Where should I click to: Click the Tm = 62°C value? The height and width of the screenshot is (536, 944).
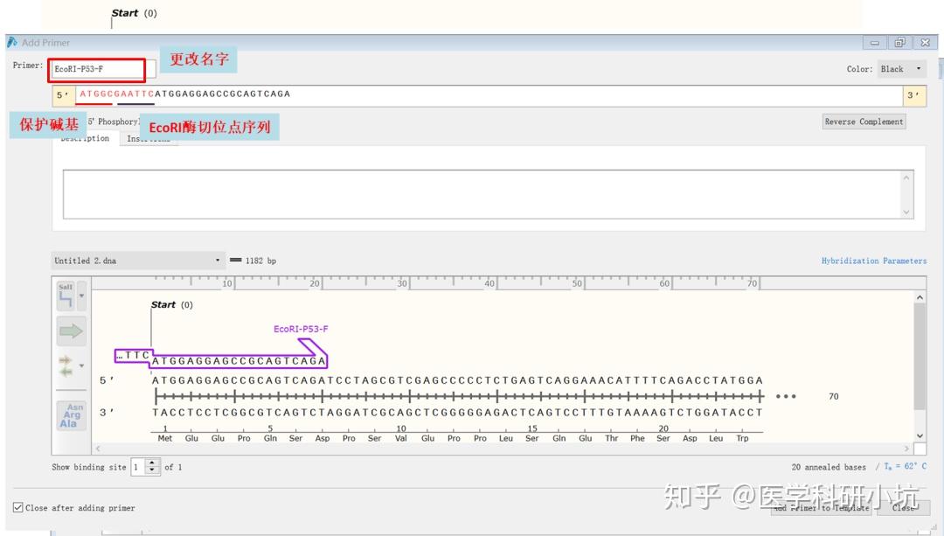click(x=906, y=466)
